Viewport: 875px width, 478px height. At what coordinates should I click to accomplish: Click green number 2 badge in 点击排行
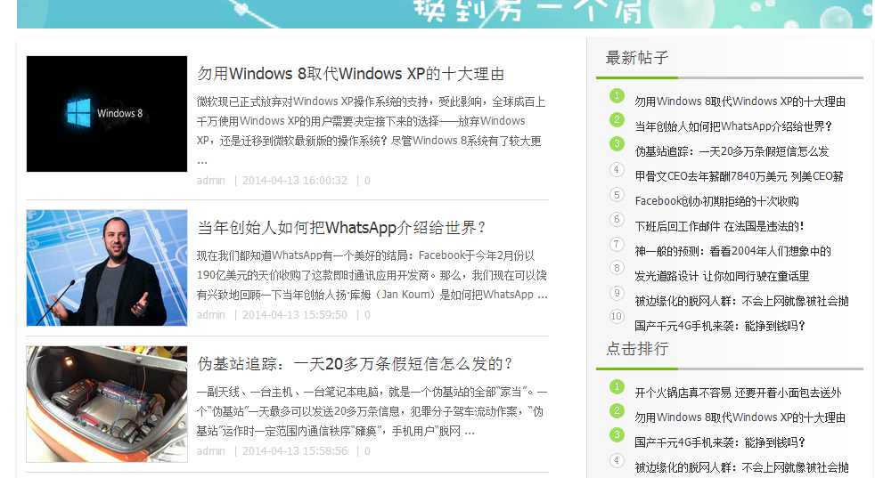pyautogui.click(x=617, y=411)
